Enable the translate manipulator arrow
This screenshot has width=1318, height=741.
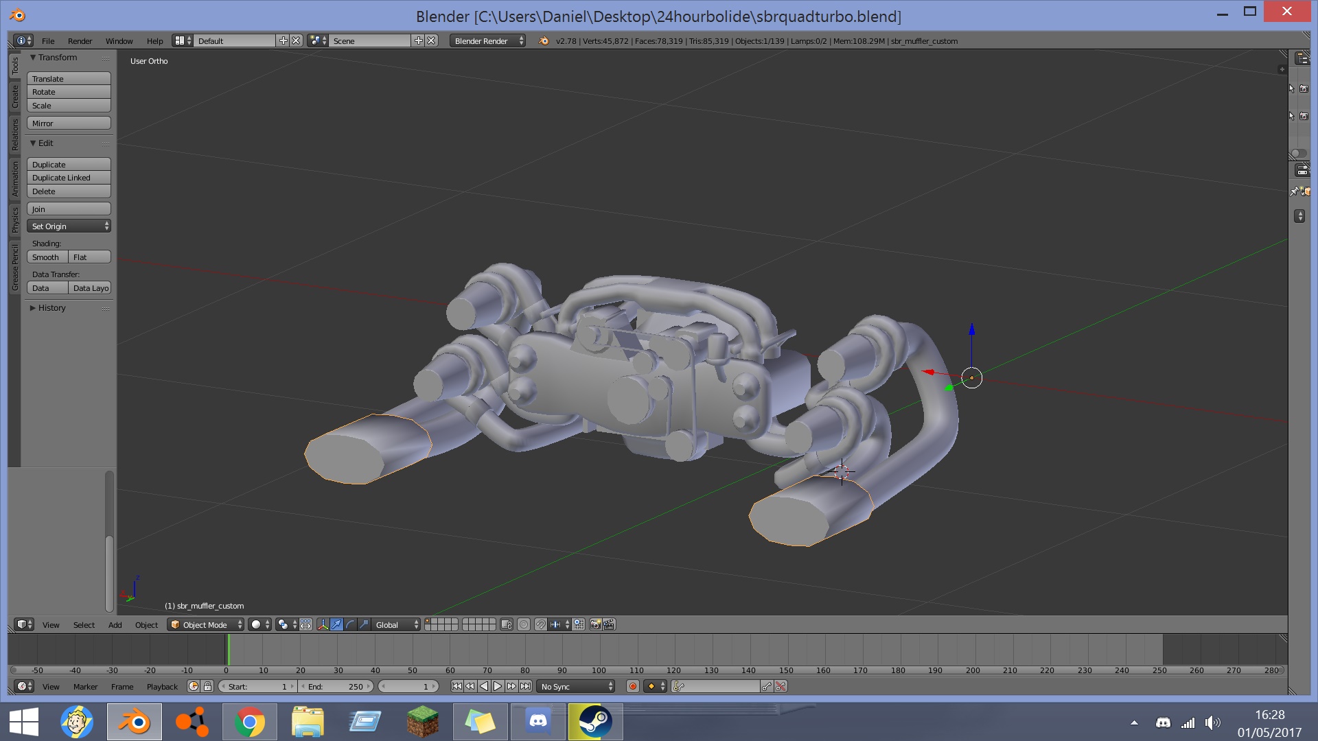[x=336, y=624]
